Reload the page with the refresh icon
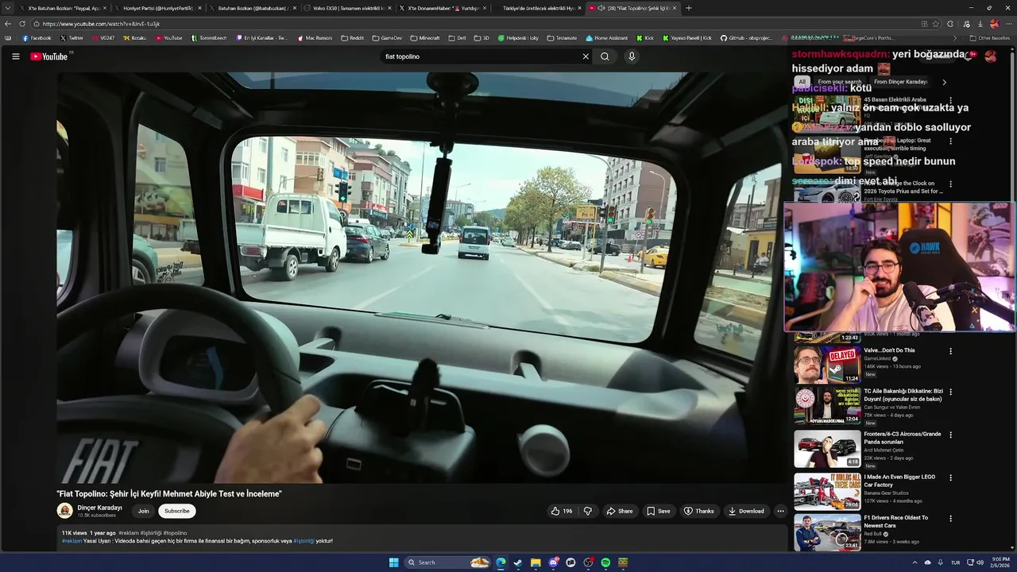This screenshot has width=1017, height=572. 22,24
